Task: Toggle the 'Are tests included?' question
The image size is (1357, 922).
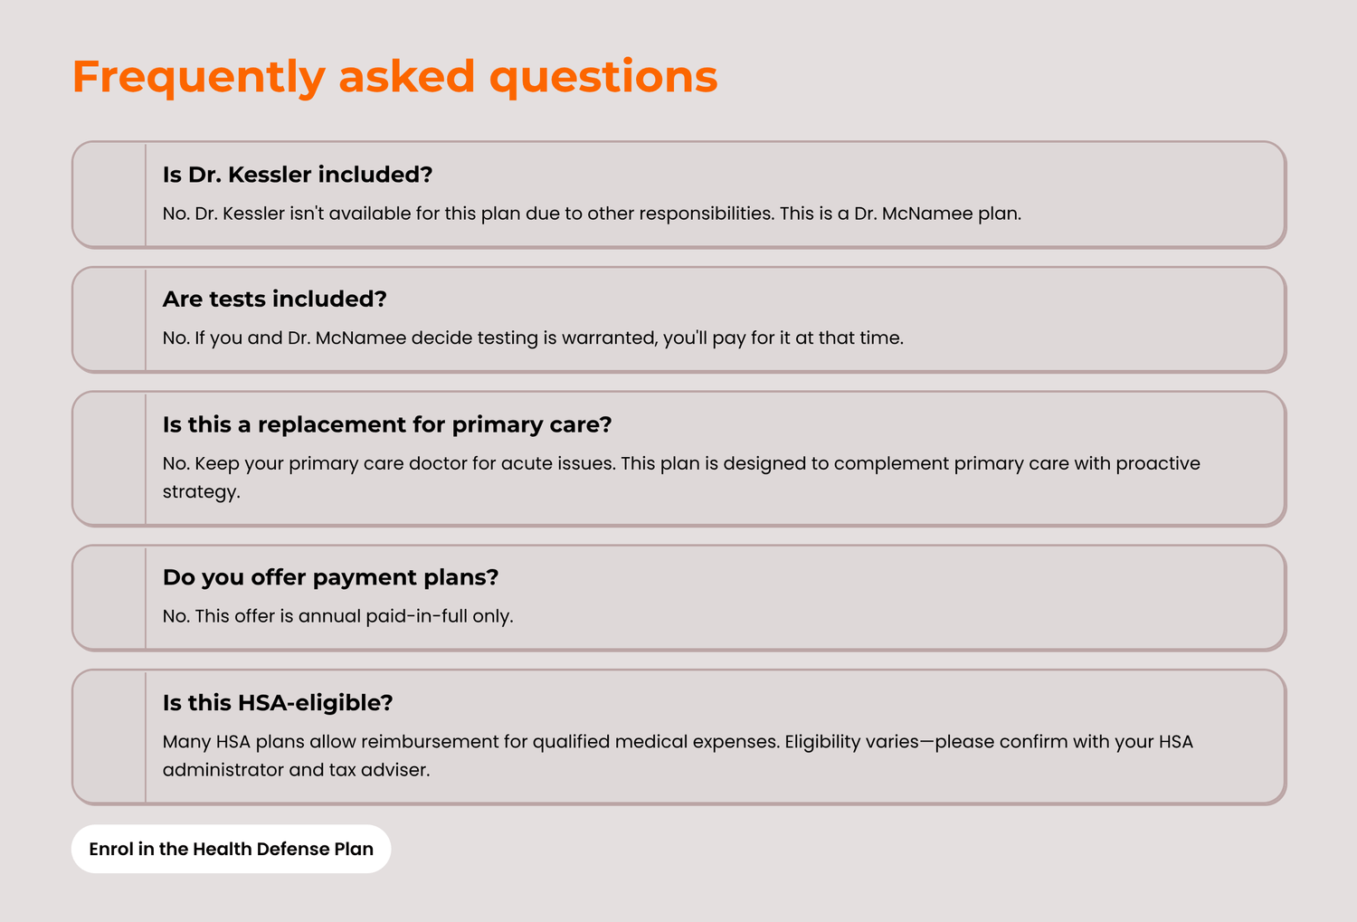Action: coord(274,299)
